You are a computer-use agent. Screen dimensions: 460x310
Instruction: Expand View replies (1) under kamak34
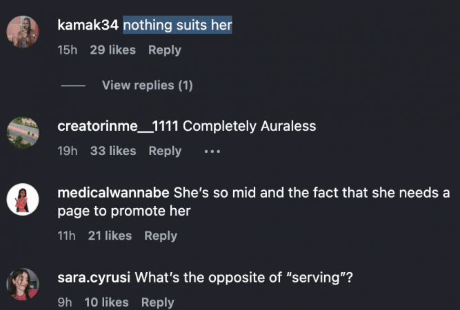tap(147, 85)
